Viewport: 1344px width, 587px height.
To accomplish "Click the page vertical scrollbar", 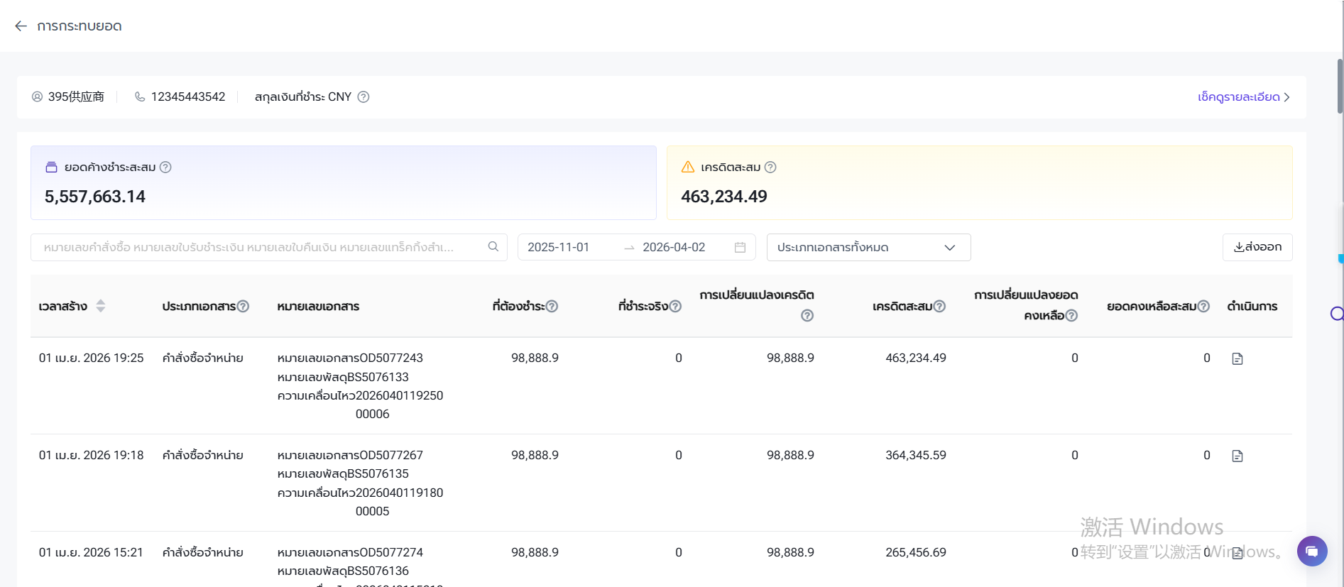I will coord(1340,87).
